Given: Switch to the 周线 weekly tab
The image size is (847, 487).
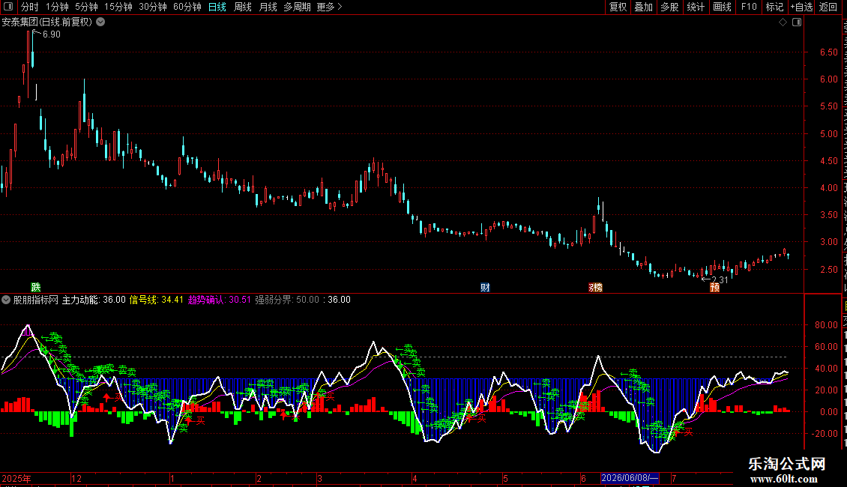Looking at the screenshot, I should pos(243,7).
